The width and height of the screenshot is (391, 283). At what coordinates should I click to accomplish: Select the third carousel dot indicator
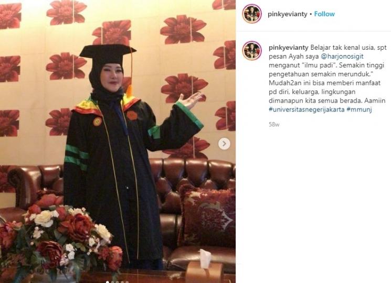click(x=117, y=282)
